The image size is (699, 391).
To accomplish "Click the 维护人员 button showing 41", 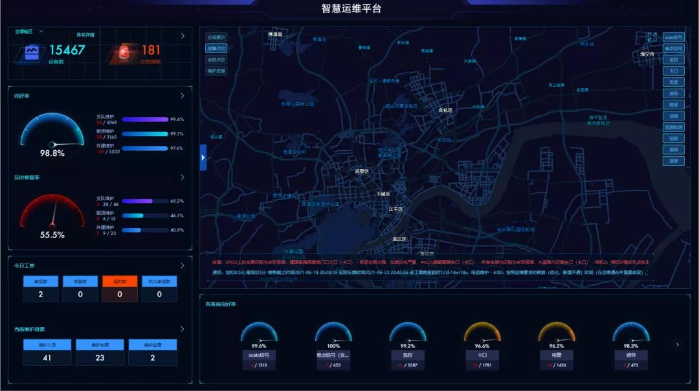I will click(x=47, y=352).
